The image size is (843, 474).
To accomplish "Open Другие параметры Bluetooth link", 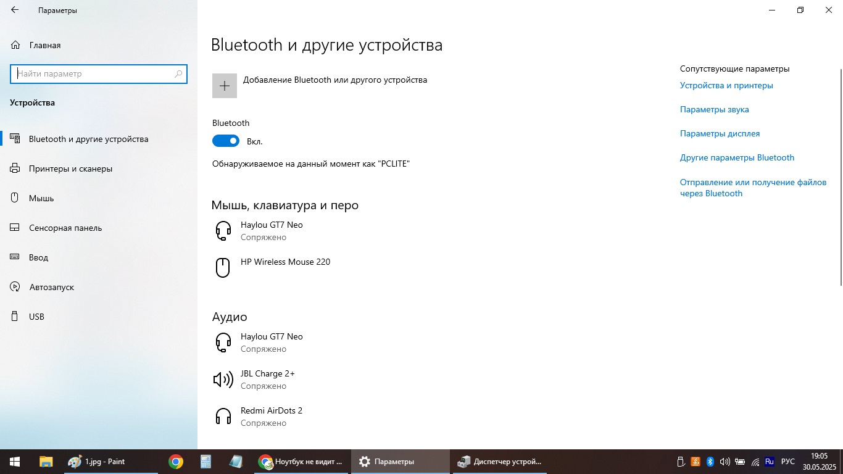I will (x=737, y=157).
